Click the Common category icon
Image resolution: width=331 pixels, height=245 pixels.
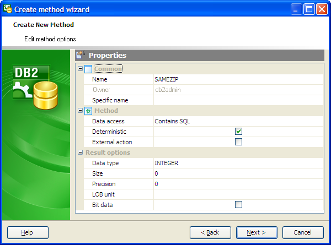88,69
